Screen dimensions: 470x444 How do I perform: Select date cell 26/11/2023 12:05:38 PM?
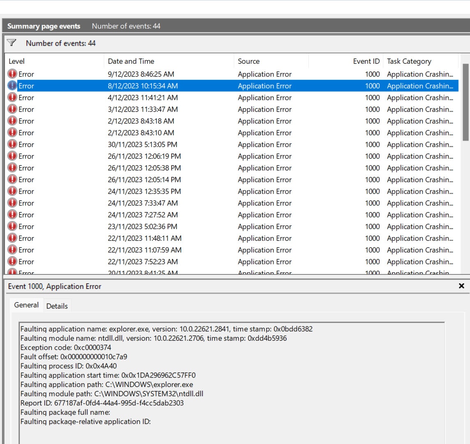144,168
